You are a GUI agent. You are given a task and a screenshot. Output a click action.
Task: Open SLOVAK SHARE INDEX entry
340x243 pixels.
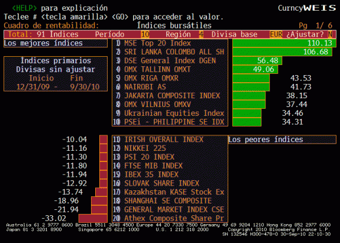pos(170,183)
